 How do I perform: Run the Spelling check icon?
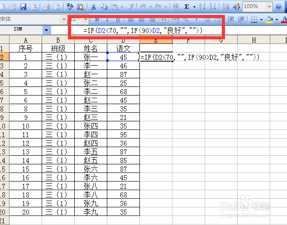[x=70, y=7]
